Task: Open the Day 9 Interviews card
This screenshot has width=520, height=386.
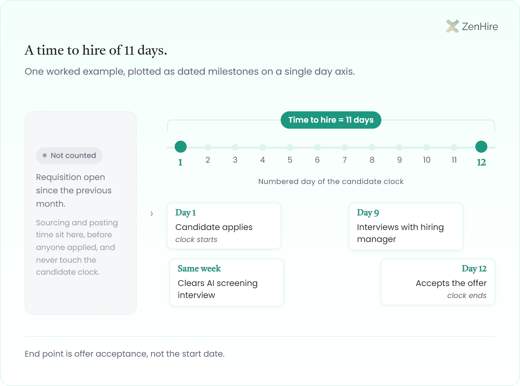Action: point(406,227)
